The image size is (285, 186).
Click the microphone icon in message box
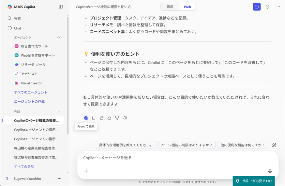click(x=270, y=171)
